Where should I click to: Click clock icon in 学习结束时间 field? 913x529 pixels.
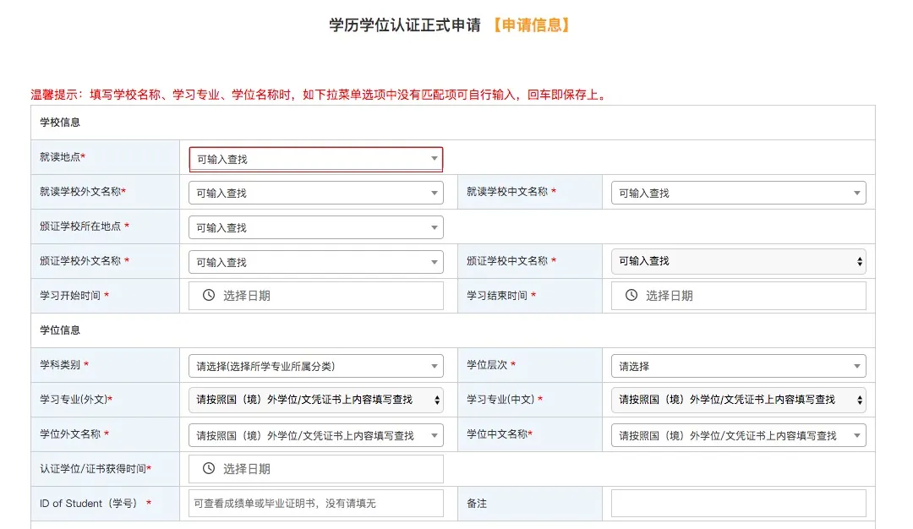(631, 296)
